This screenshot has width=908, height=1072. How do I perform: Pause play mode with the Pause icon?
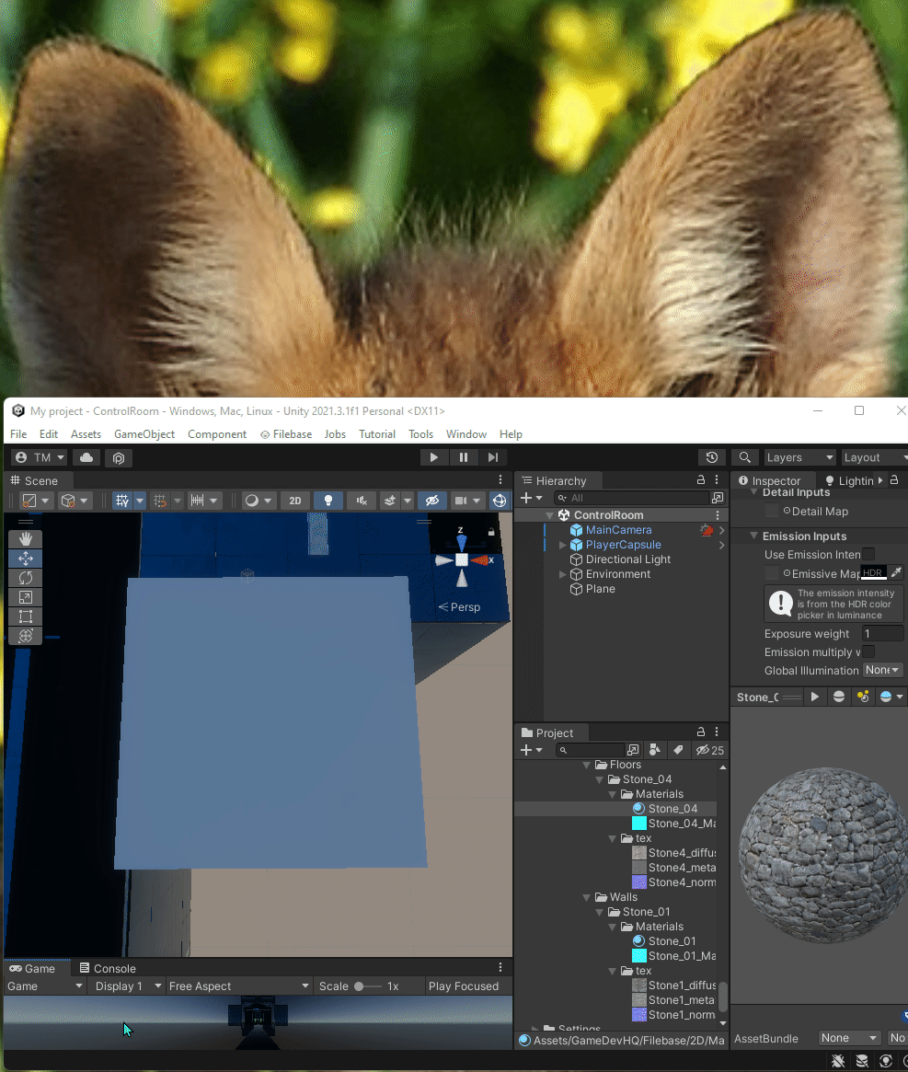pos(463,456)
